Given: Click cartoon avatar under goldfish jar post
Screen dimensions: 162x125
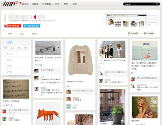Looking at the screenshot, I should (x=133, y=79).
